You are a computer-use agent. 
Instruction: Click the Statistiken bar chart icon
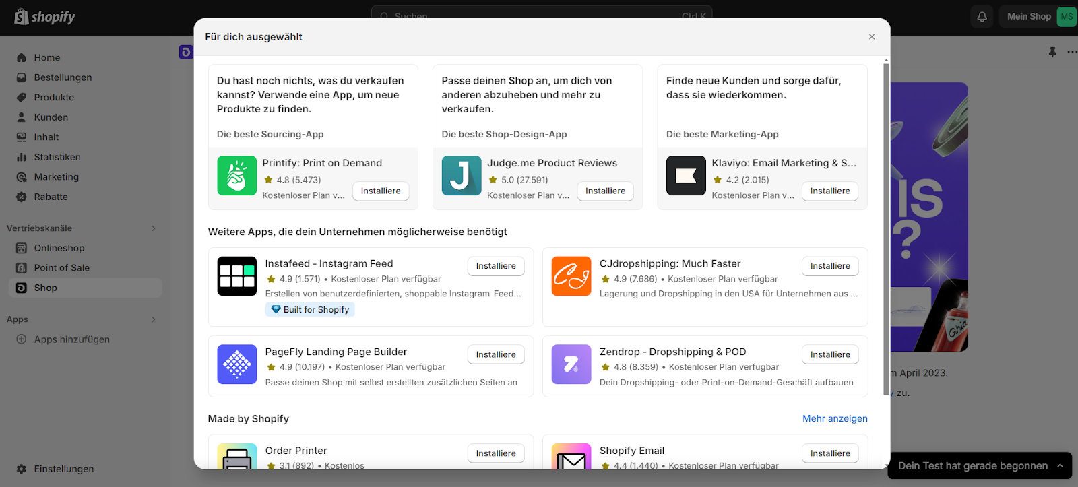point(22,157)
